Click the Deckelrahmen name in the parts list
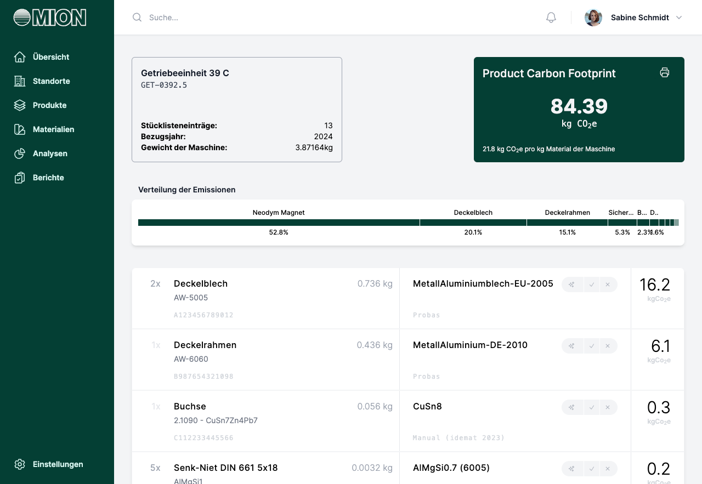702x484 pixels. click(205, 345)
